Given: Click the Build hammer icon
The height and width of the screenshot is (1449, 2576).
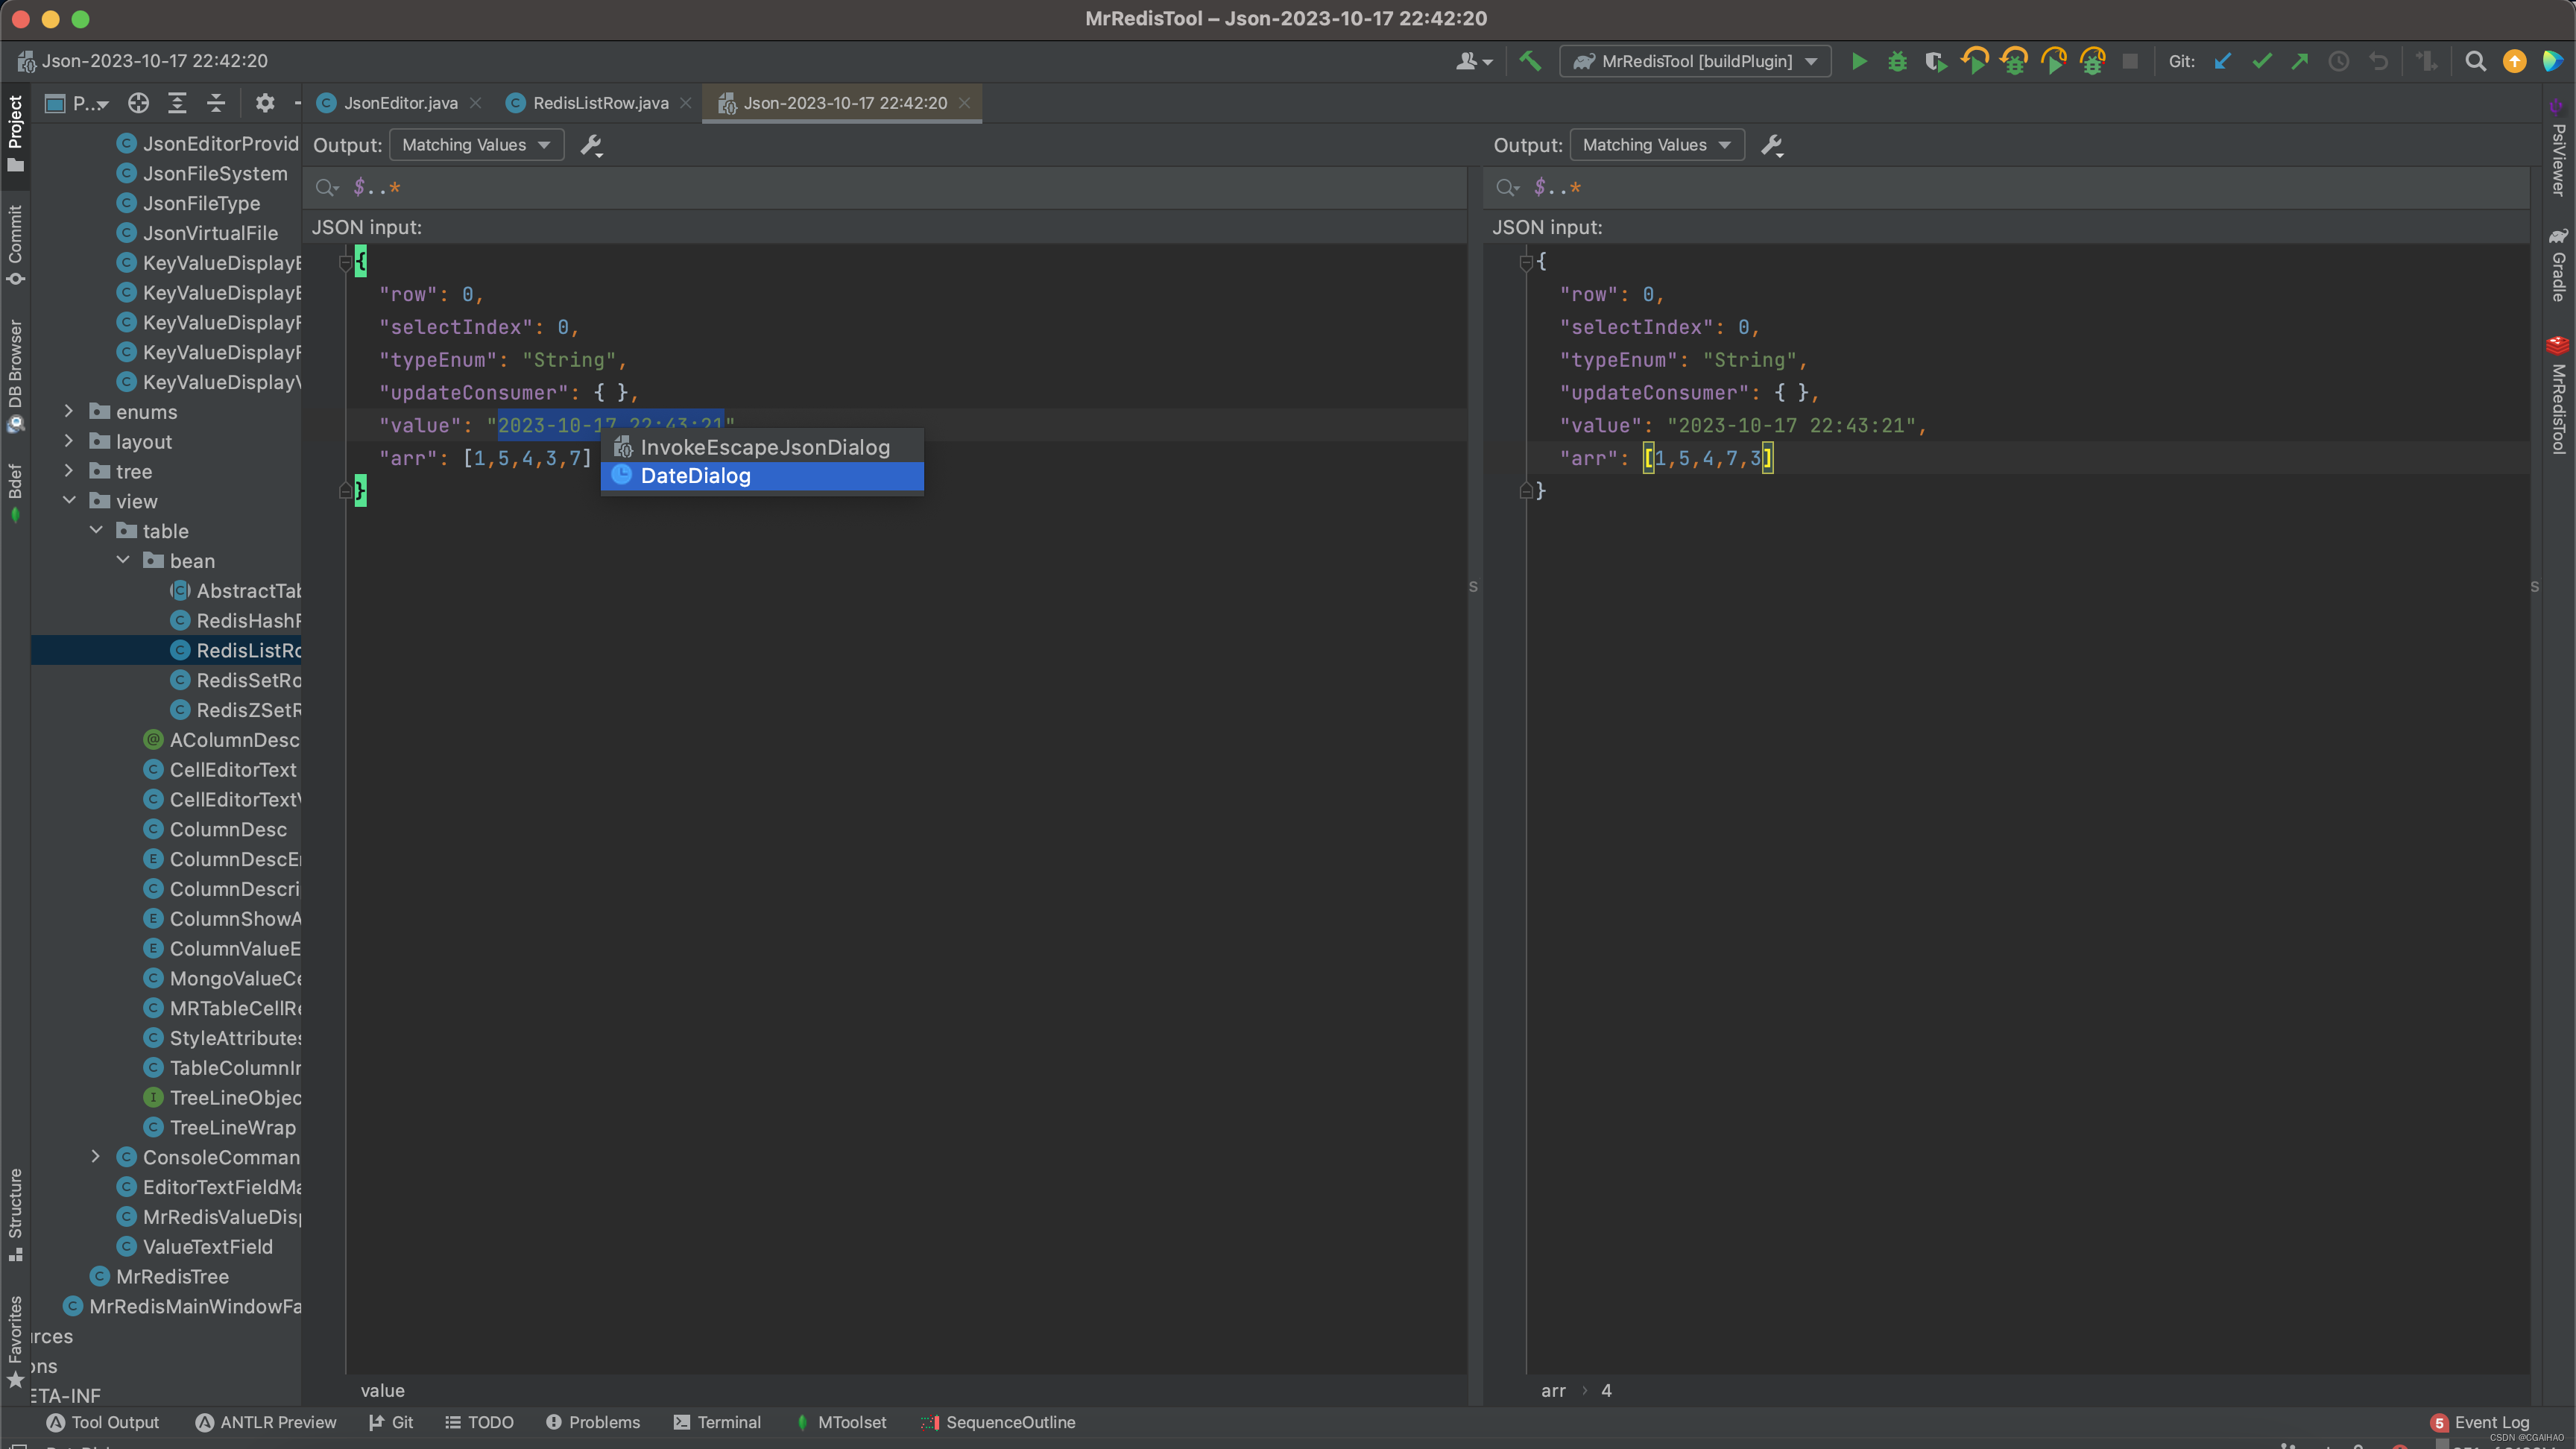Looking at the screenshot, I should pos(1530,61).
